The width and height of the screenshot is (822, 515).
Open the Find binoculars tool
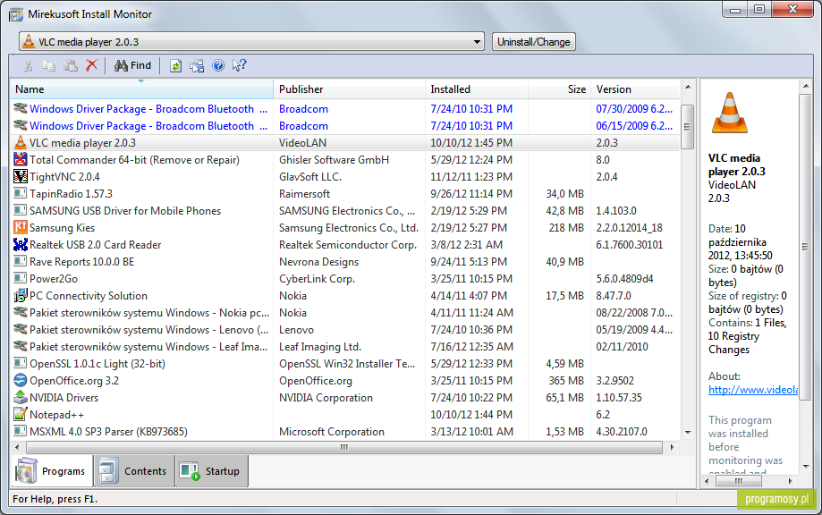click(x=132, y=65)
